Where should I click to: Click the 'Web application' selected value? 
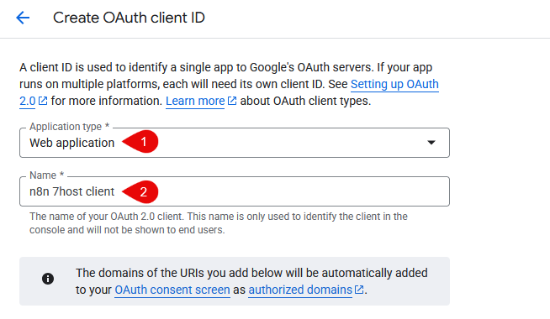(x=72, y=143)
